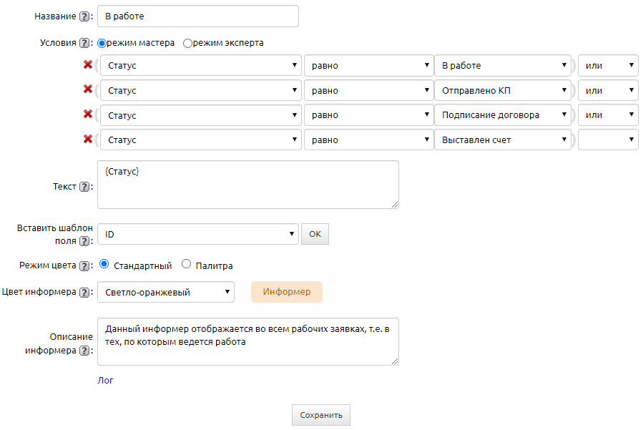
Task: Select 'Стандартный' color mode
Action: [104, 265]
